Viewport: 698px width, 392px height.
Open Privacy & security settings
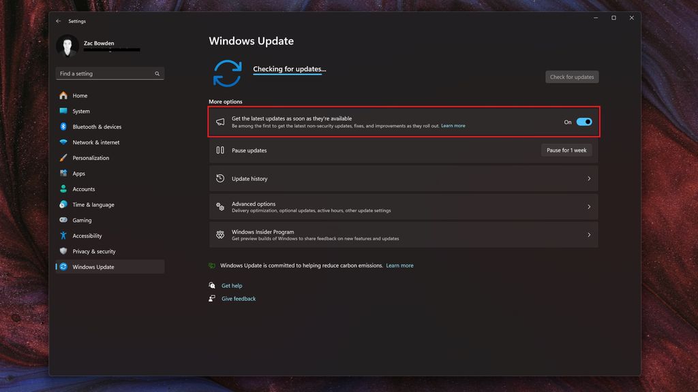(x=89, y=251)
